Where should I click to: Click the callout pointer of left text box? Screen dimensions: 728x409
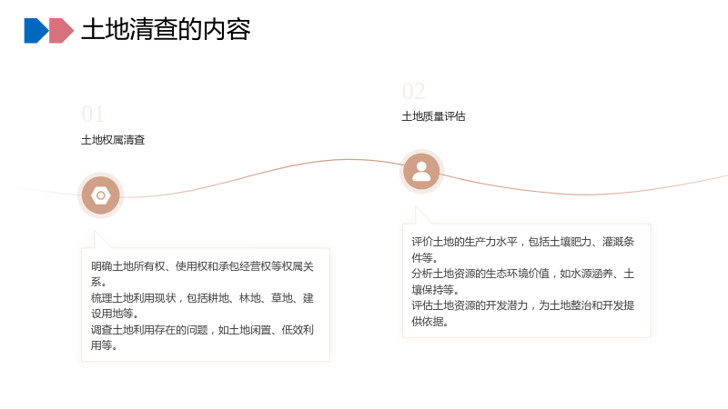click(101, 240)
